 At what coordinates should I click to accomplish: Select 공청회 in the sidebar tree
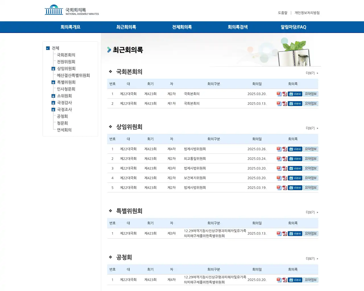[62, 116]
